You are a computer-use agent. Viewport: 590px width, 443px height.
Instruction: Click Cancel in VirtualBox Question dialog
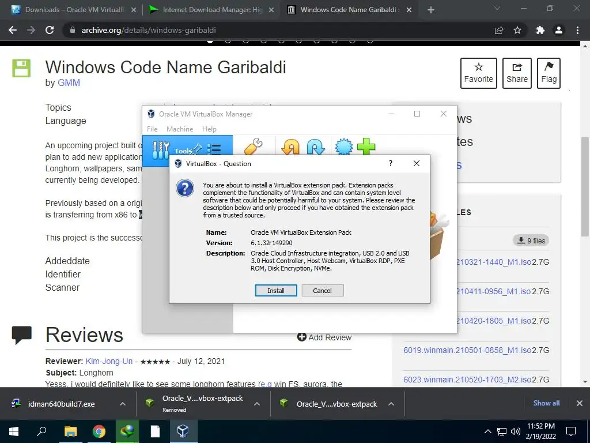point(323,291)
